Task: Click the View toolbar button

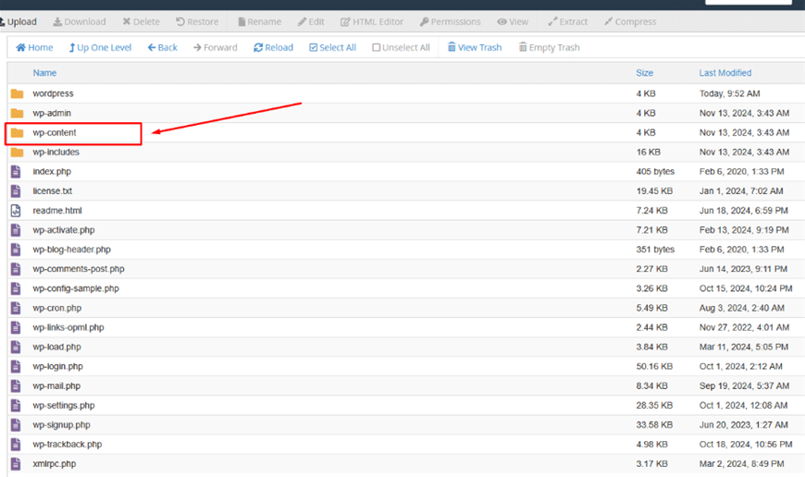Action: tap(513, 21)
